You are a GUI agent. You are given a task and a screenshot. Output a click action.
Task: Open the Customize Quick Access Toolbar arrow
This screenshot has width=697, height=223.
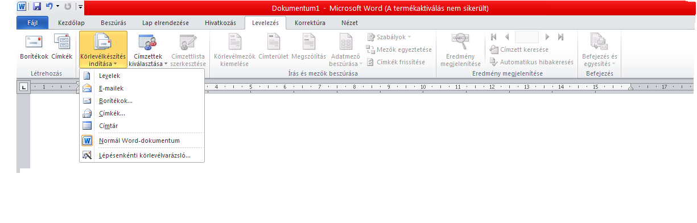[x=80, y=7]
